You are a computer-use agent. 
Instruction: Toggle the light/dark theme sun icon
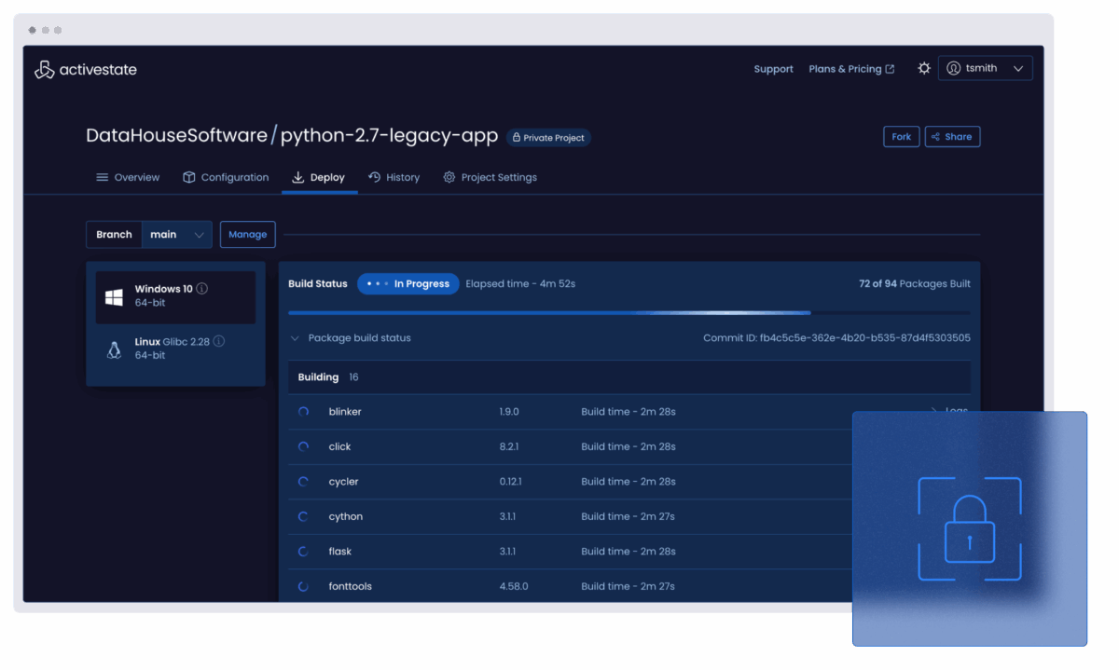coord(924,69)
